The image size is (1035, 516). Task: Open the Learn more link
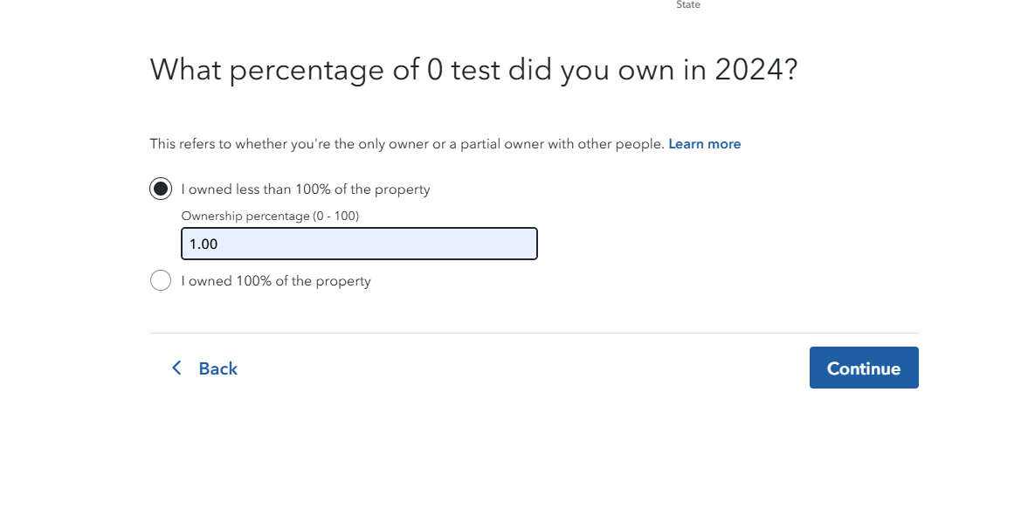tap(704, 144)
